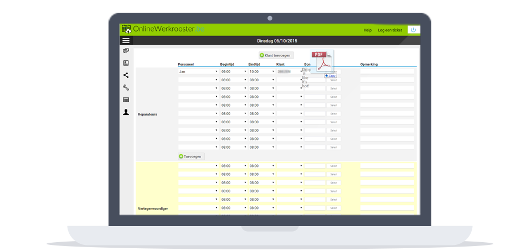Screen dimensions: 526x251
Task: Click the 'Klant toevoegen' button
Action: (276, 55)
